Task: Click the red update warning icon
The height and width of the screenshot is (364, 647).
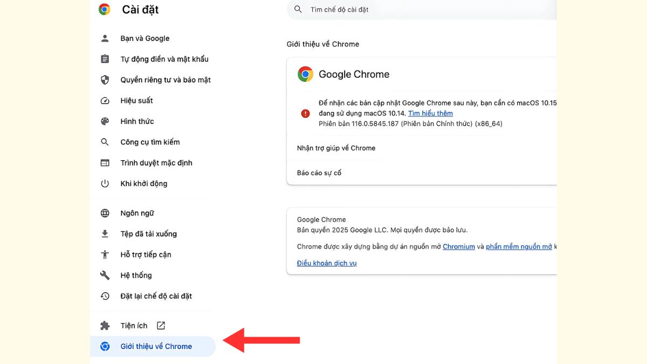Action: 305,113
